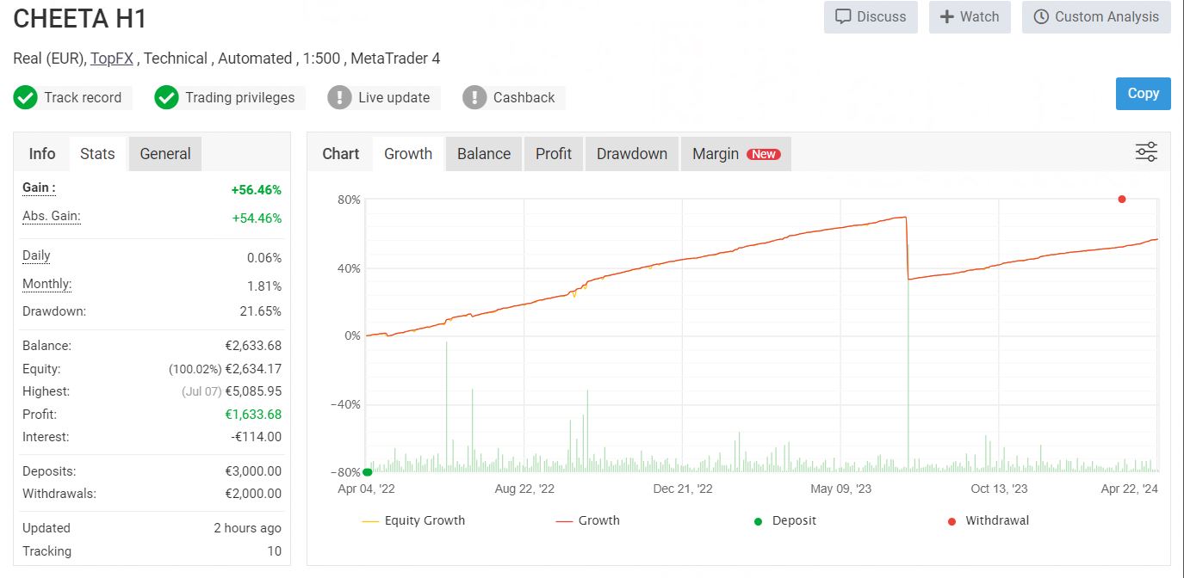
Task: Click the speech bubble icon on Discuss
Action: coord(844,16)
